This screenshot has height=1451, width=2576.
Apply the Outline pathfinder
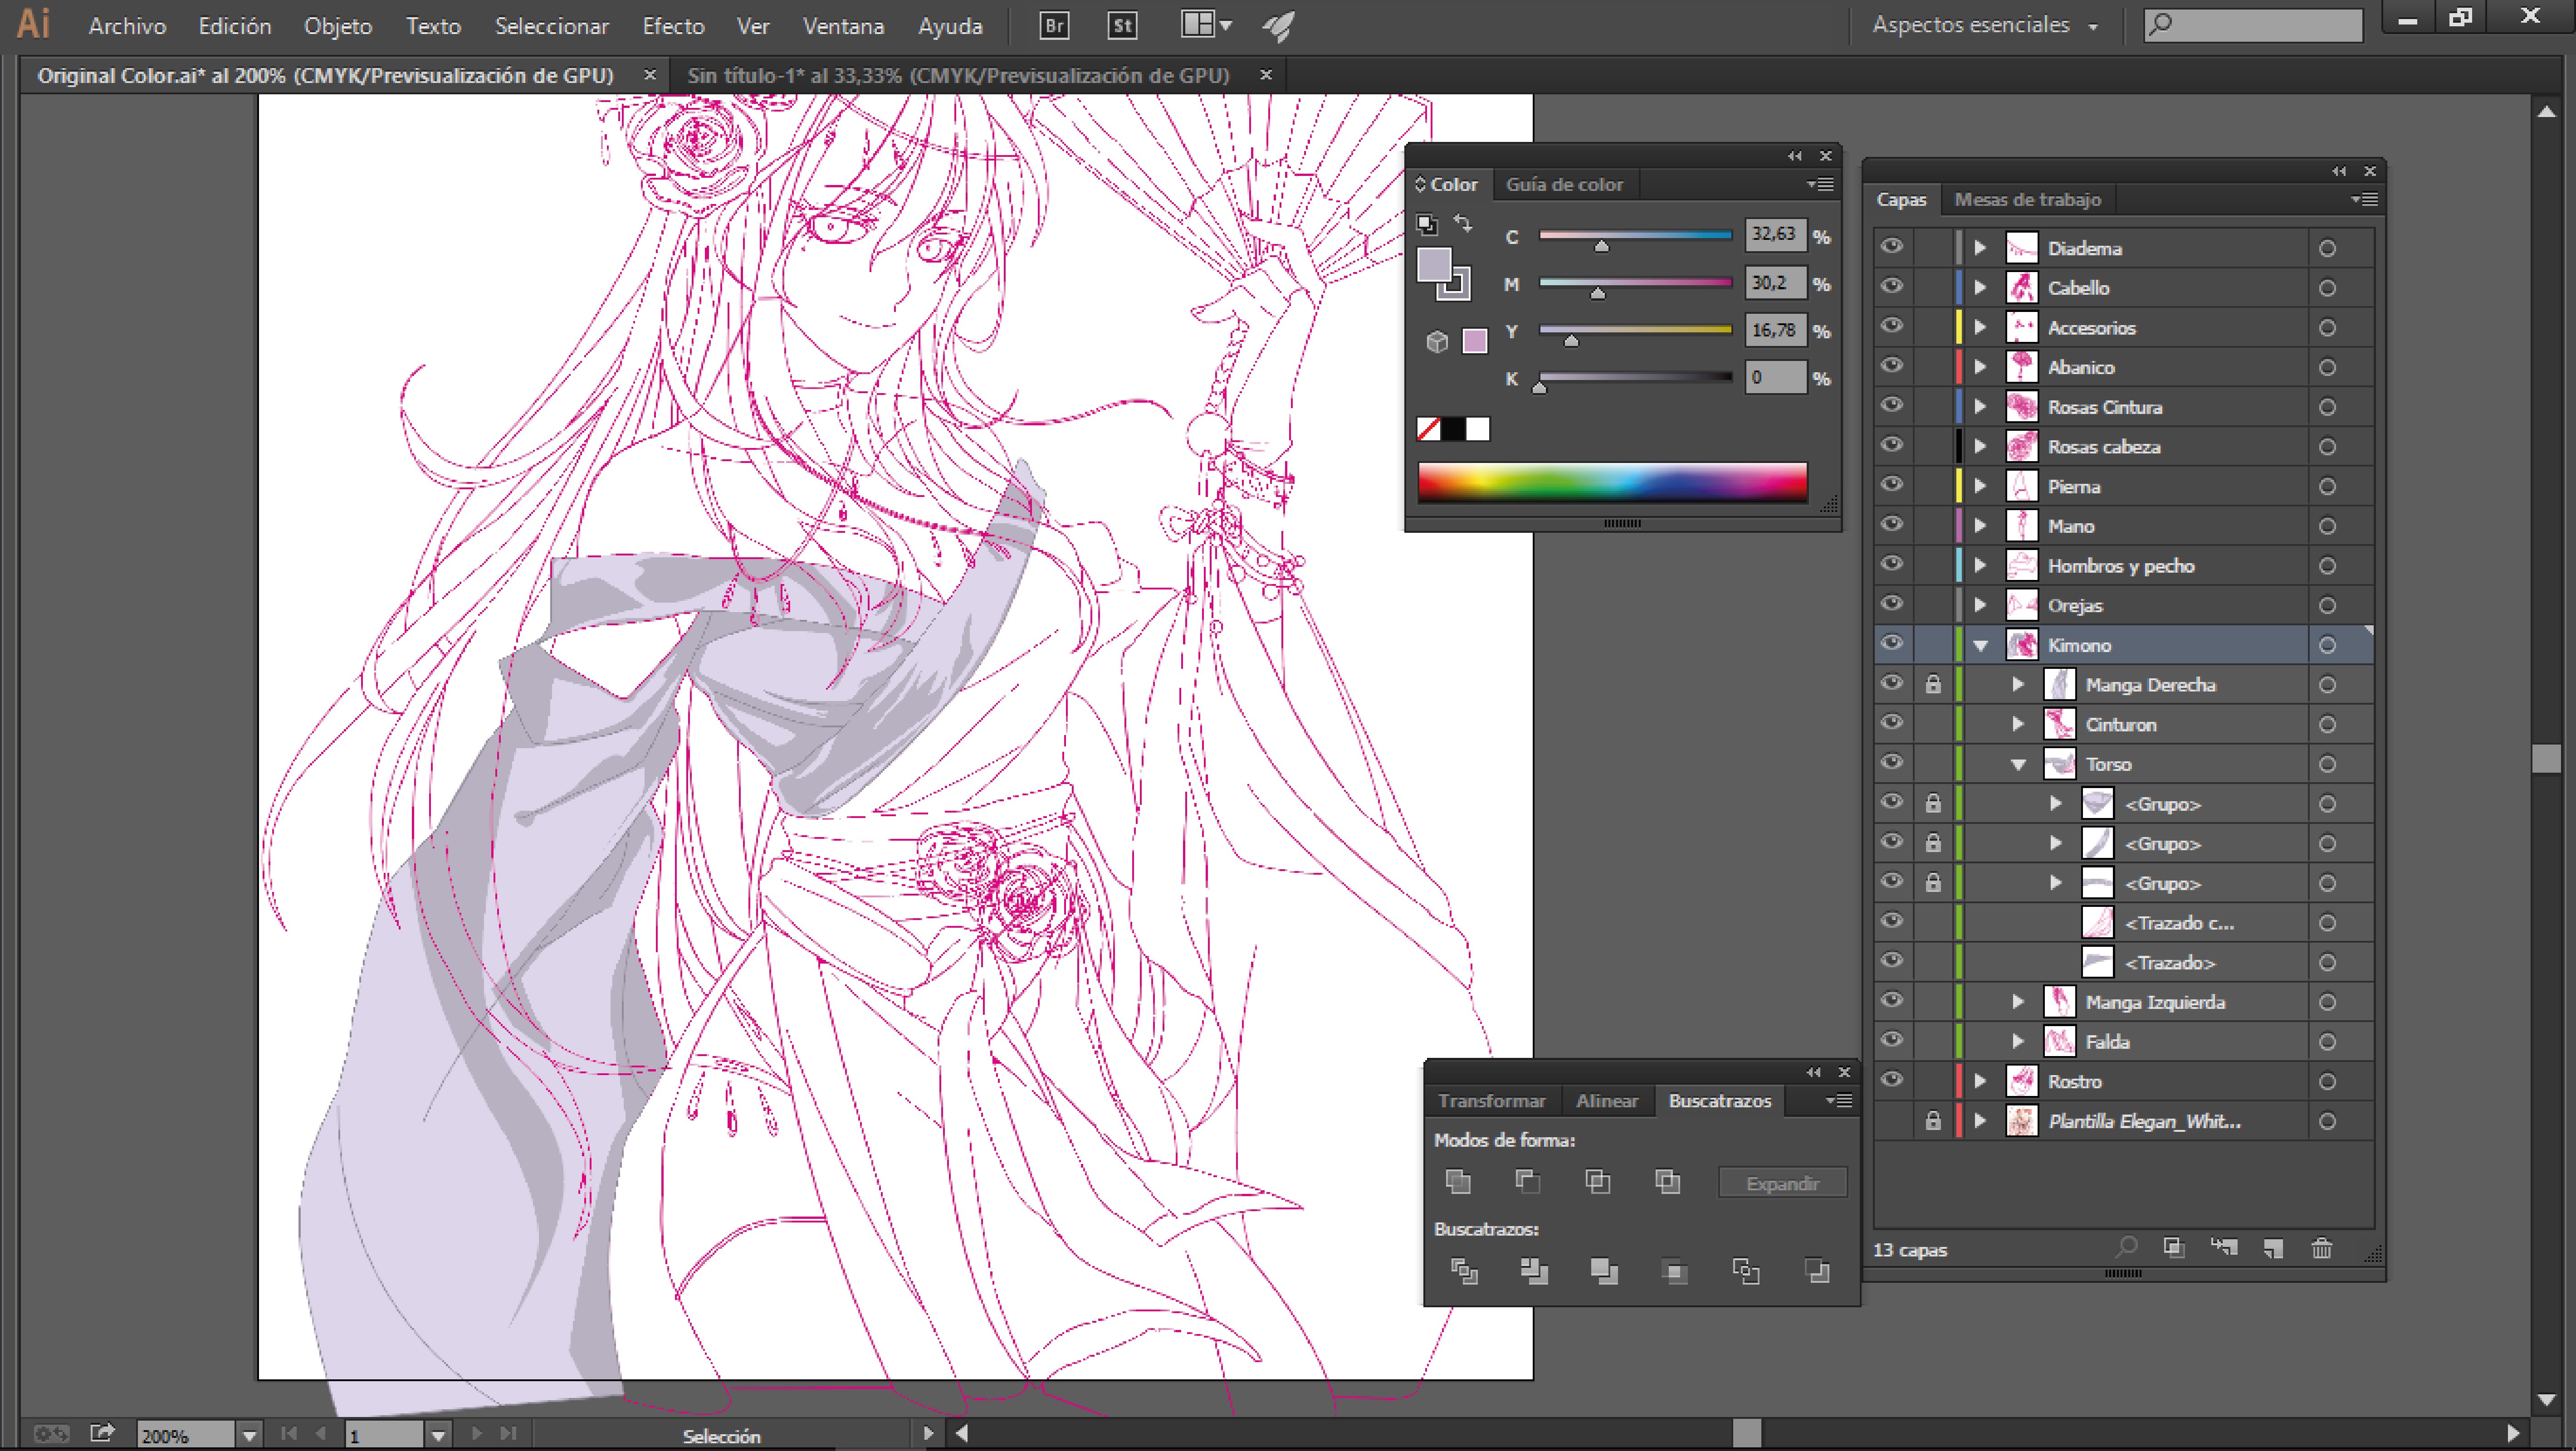(x=1746, y=1271)
